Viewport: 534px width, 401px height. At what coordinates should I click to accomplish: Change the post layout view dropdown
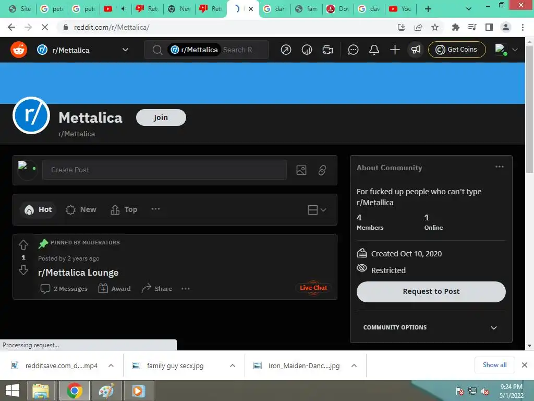317,210
